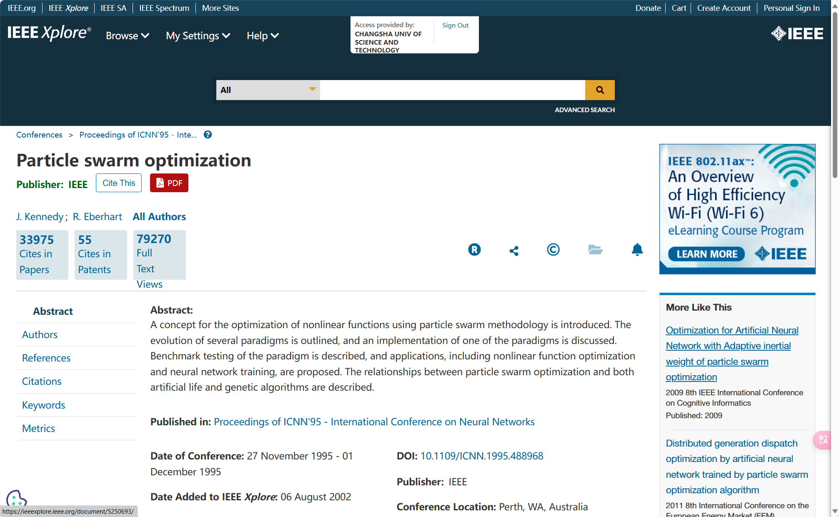Open the Help dropdown menu
Screen dimensions: 839x517
point(262,36)
